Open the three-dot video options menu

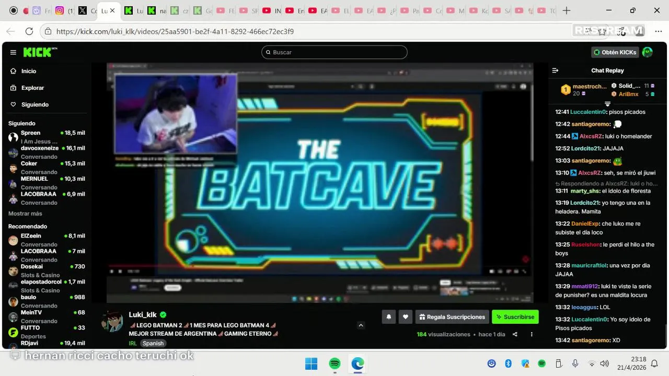[x=532, y=334]
